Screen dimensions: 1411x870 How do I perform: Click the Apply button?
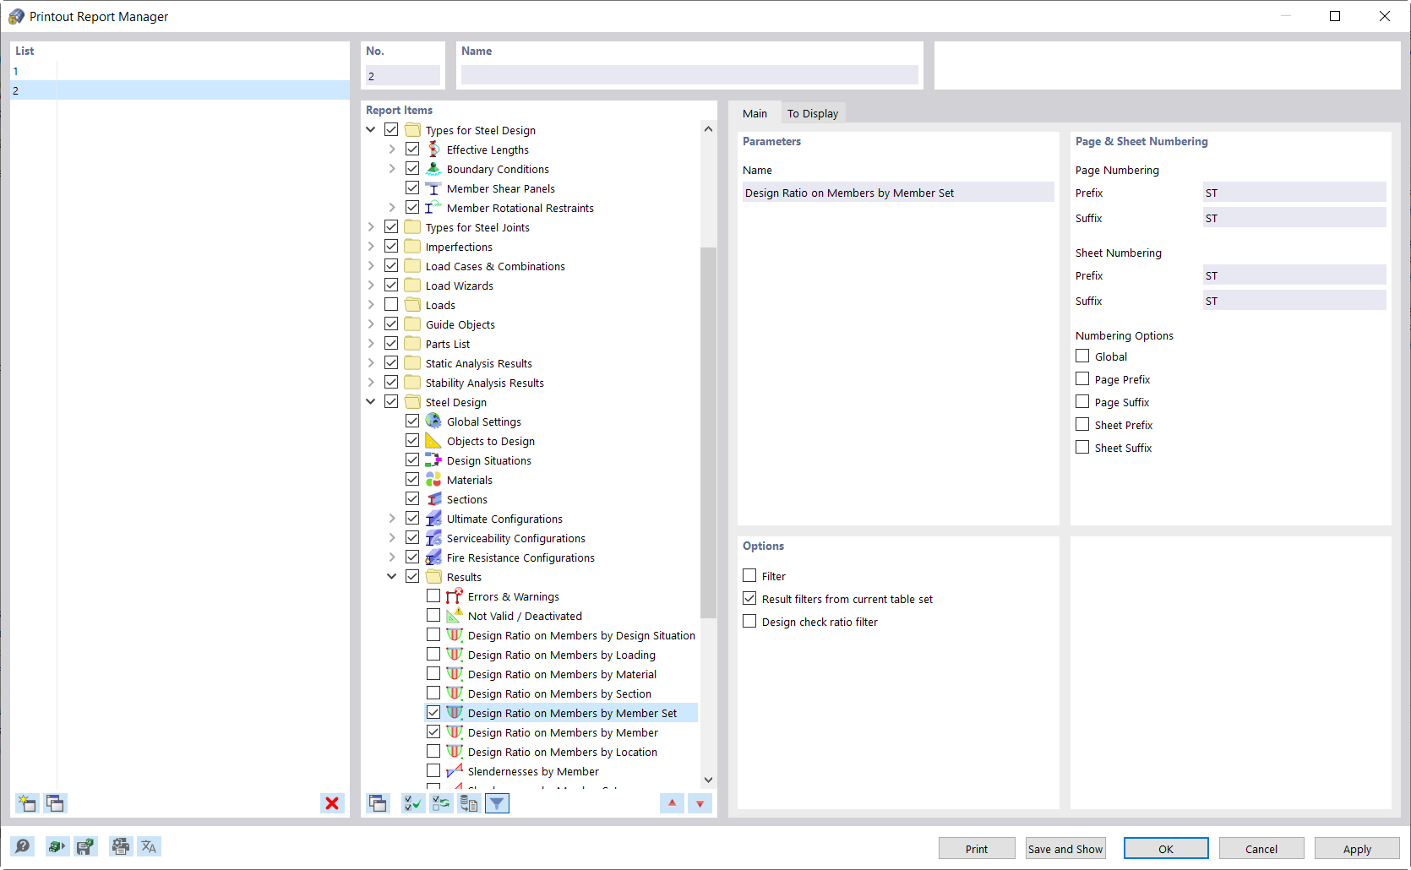1358,849
